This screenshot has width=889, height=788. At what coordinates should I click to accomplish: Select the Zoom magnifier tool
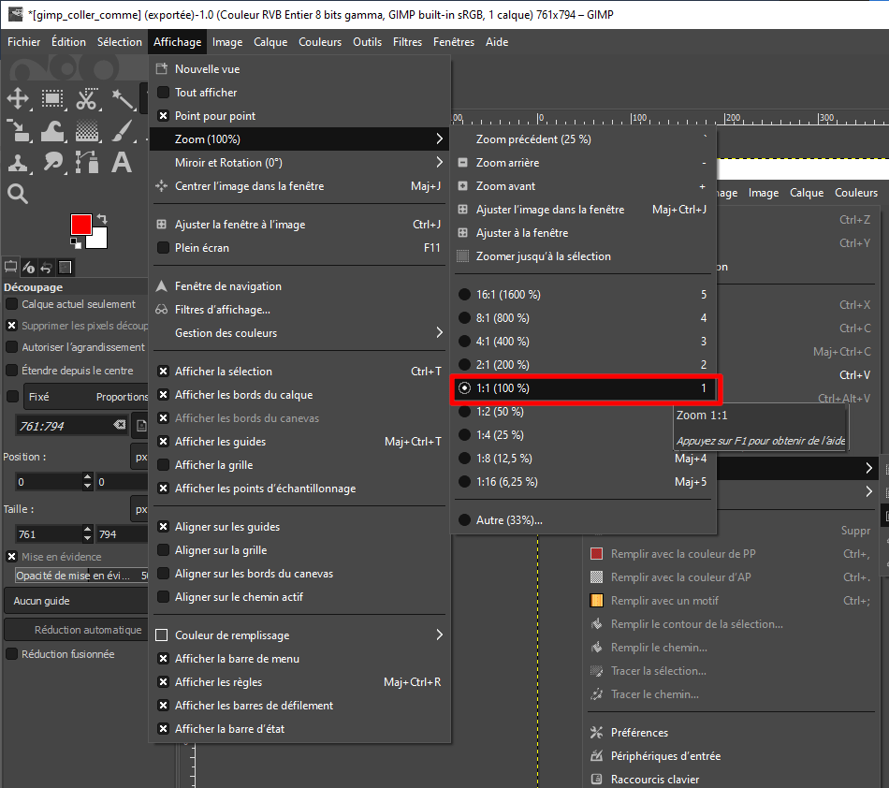(18, 194)
